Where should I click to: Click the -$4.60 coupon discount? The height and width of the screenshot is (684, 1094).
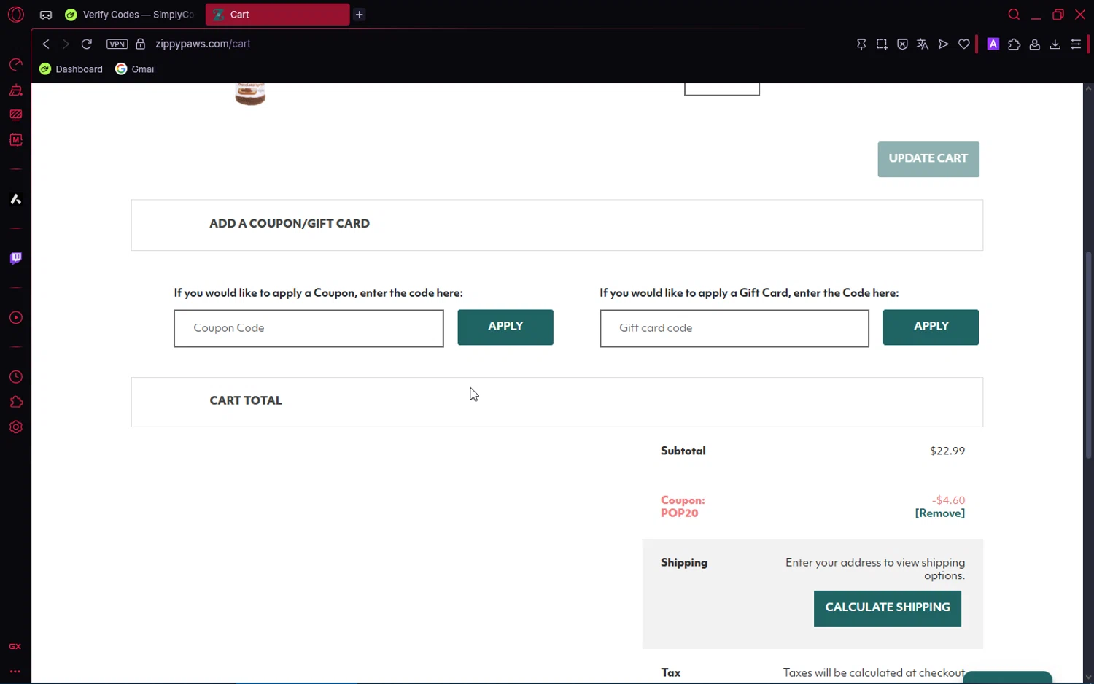[x=948, y=500]
